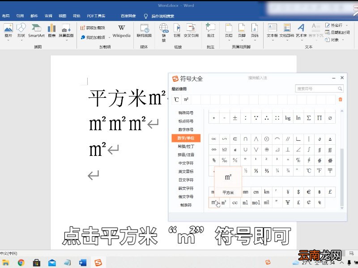Viewport: 358px width, 268px height.
Task: Open the Wikipedia add-in
Action: point(121,31)
